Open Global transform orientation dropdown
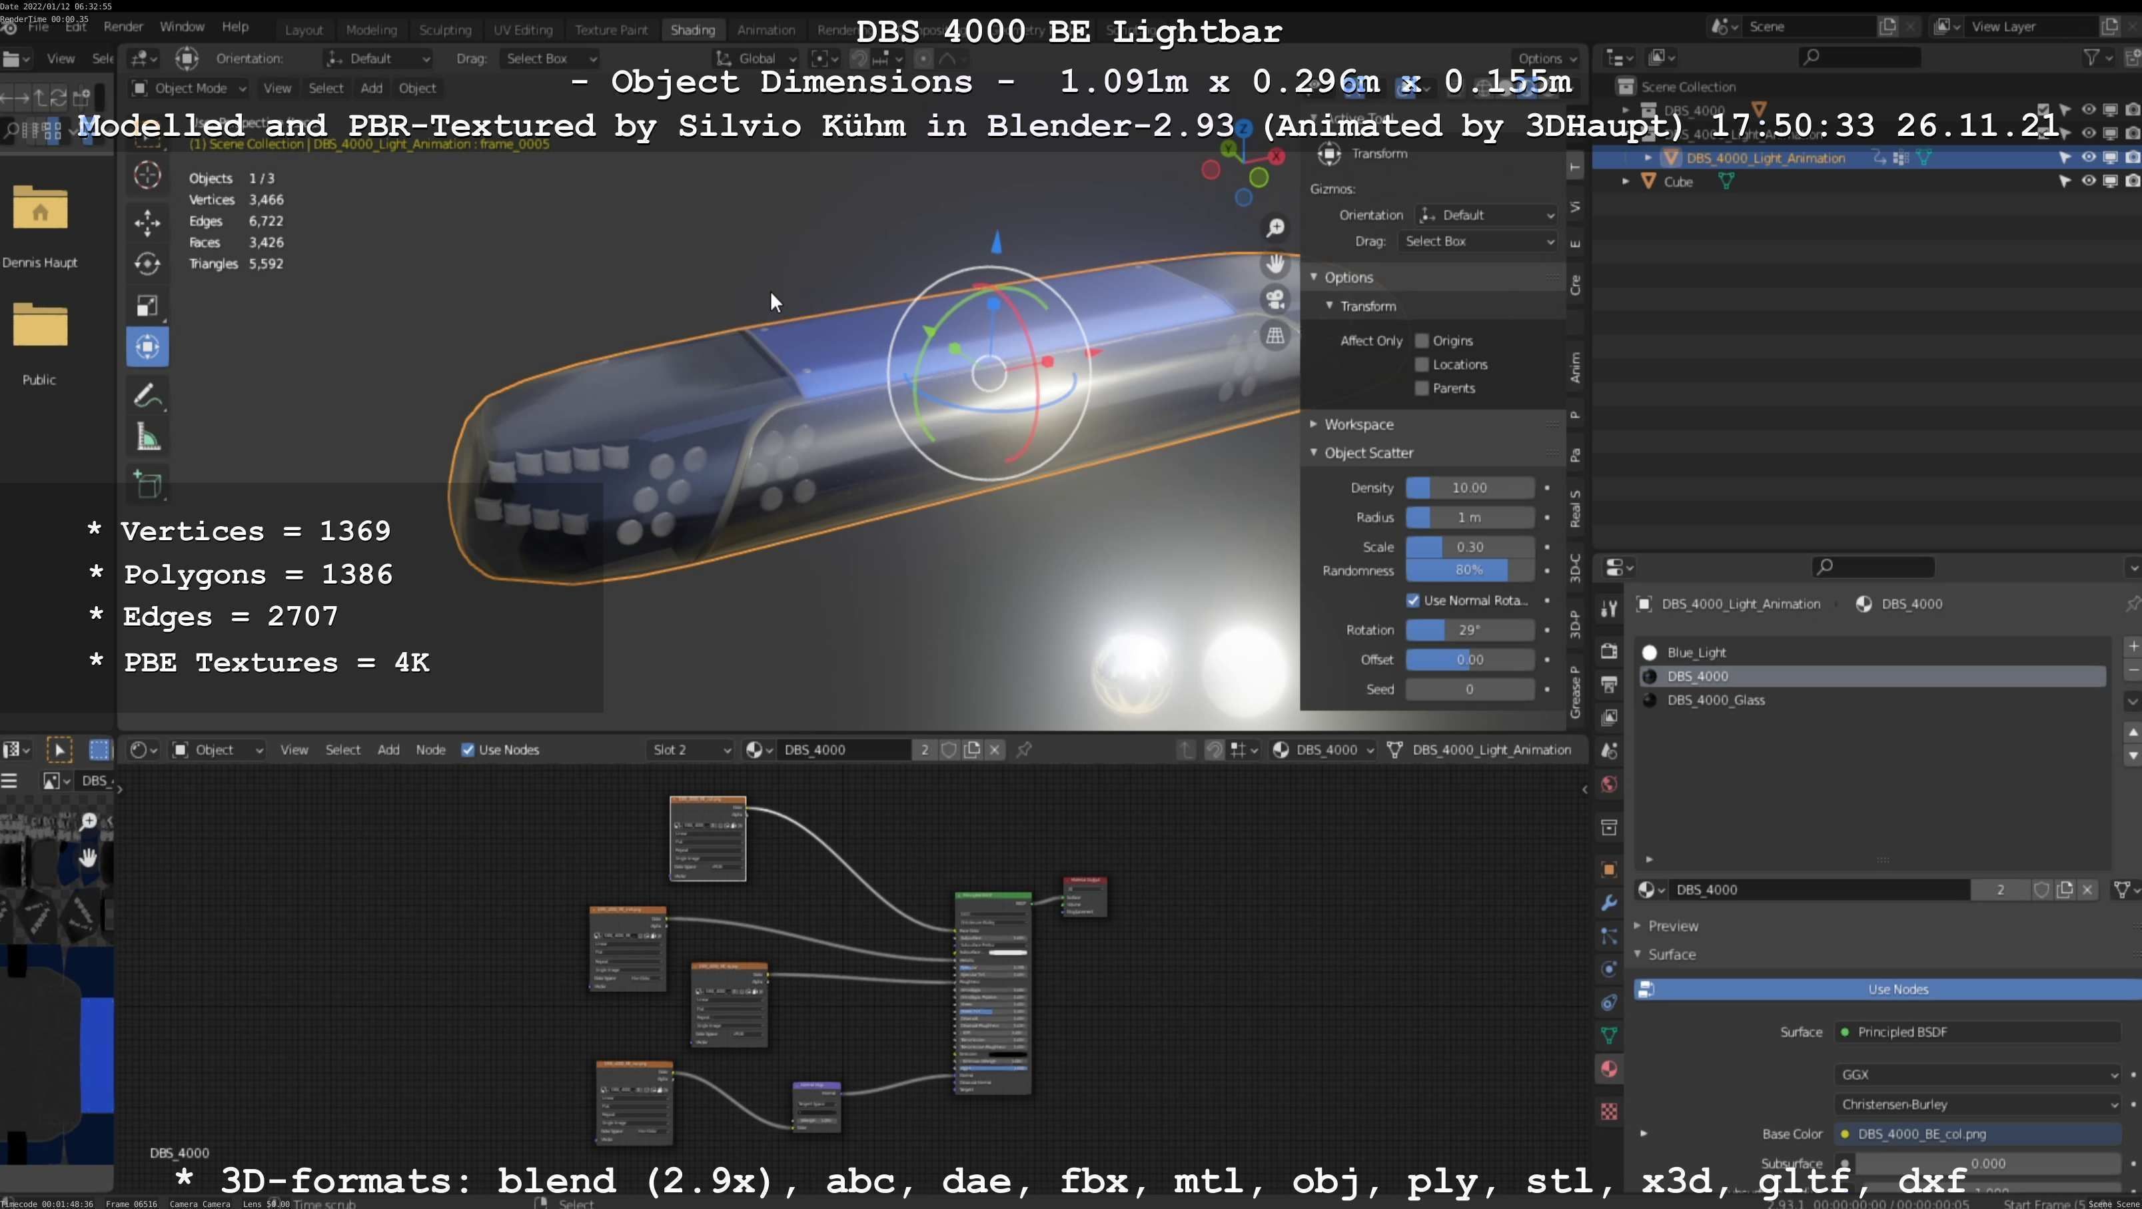This screenshot has width=2142, height=1209. pyautogui.click(x=757, y=58)
